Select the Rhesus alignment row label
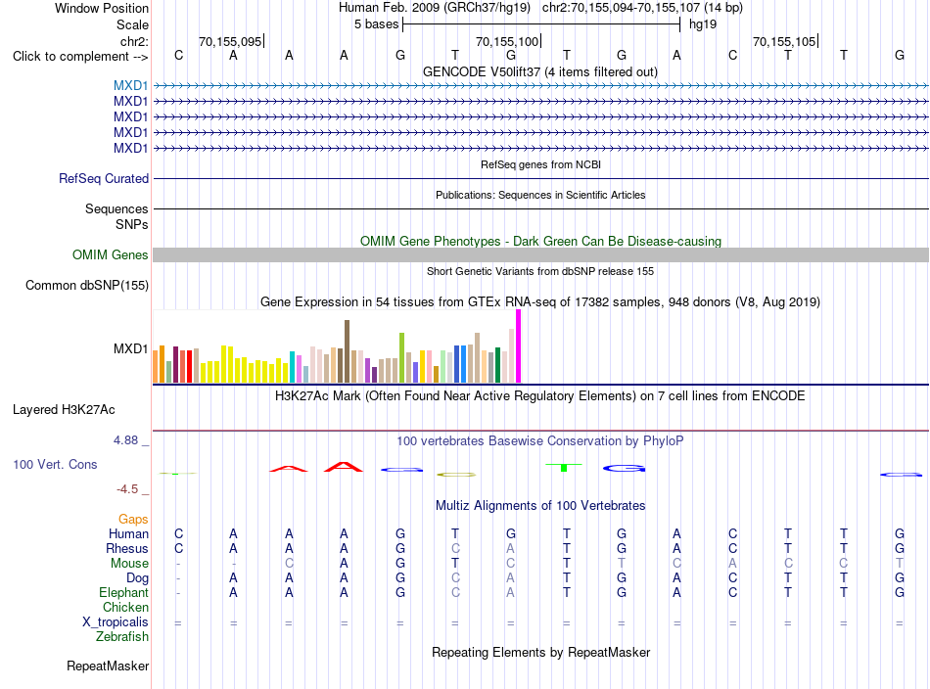Screen dimensions: 930x689 (x=127, y=548)
